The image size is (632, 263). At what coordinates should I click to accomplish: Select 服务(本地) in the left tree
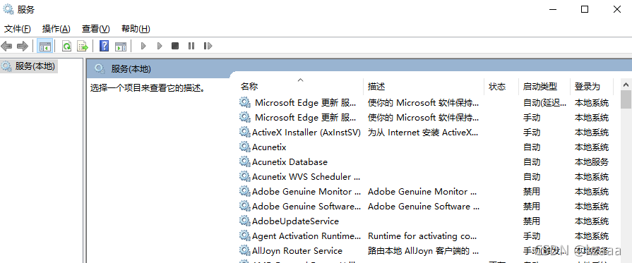click(x=35, y=66)
